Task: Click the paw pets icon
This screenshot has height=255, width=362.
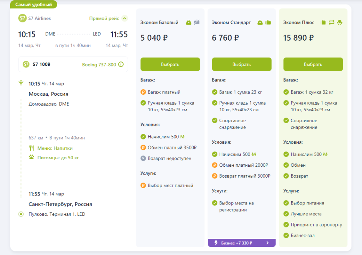Action: pyautogui.click(x=31, y=158)
